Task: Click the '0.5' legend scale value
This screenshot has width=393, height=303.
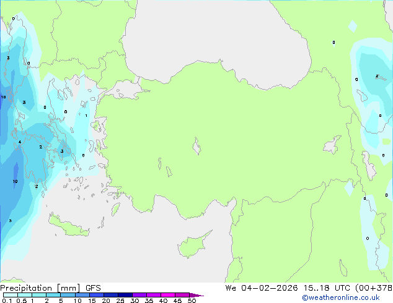Action: (22, 301)
